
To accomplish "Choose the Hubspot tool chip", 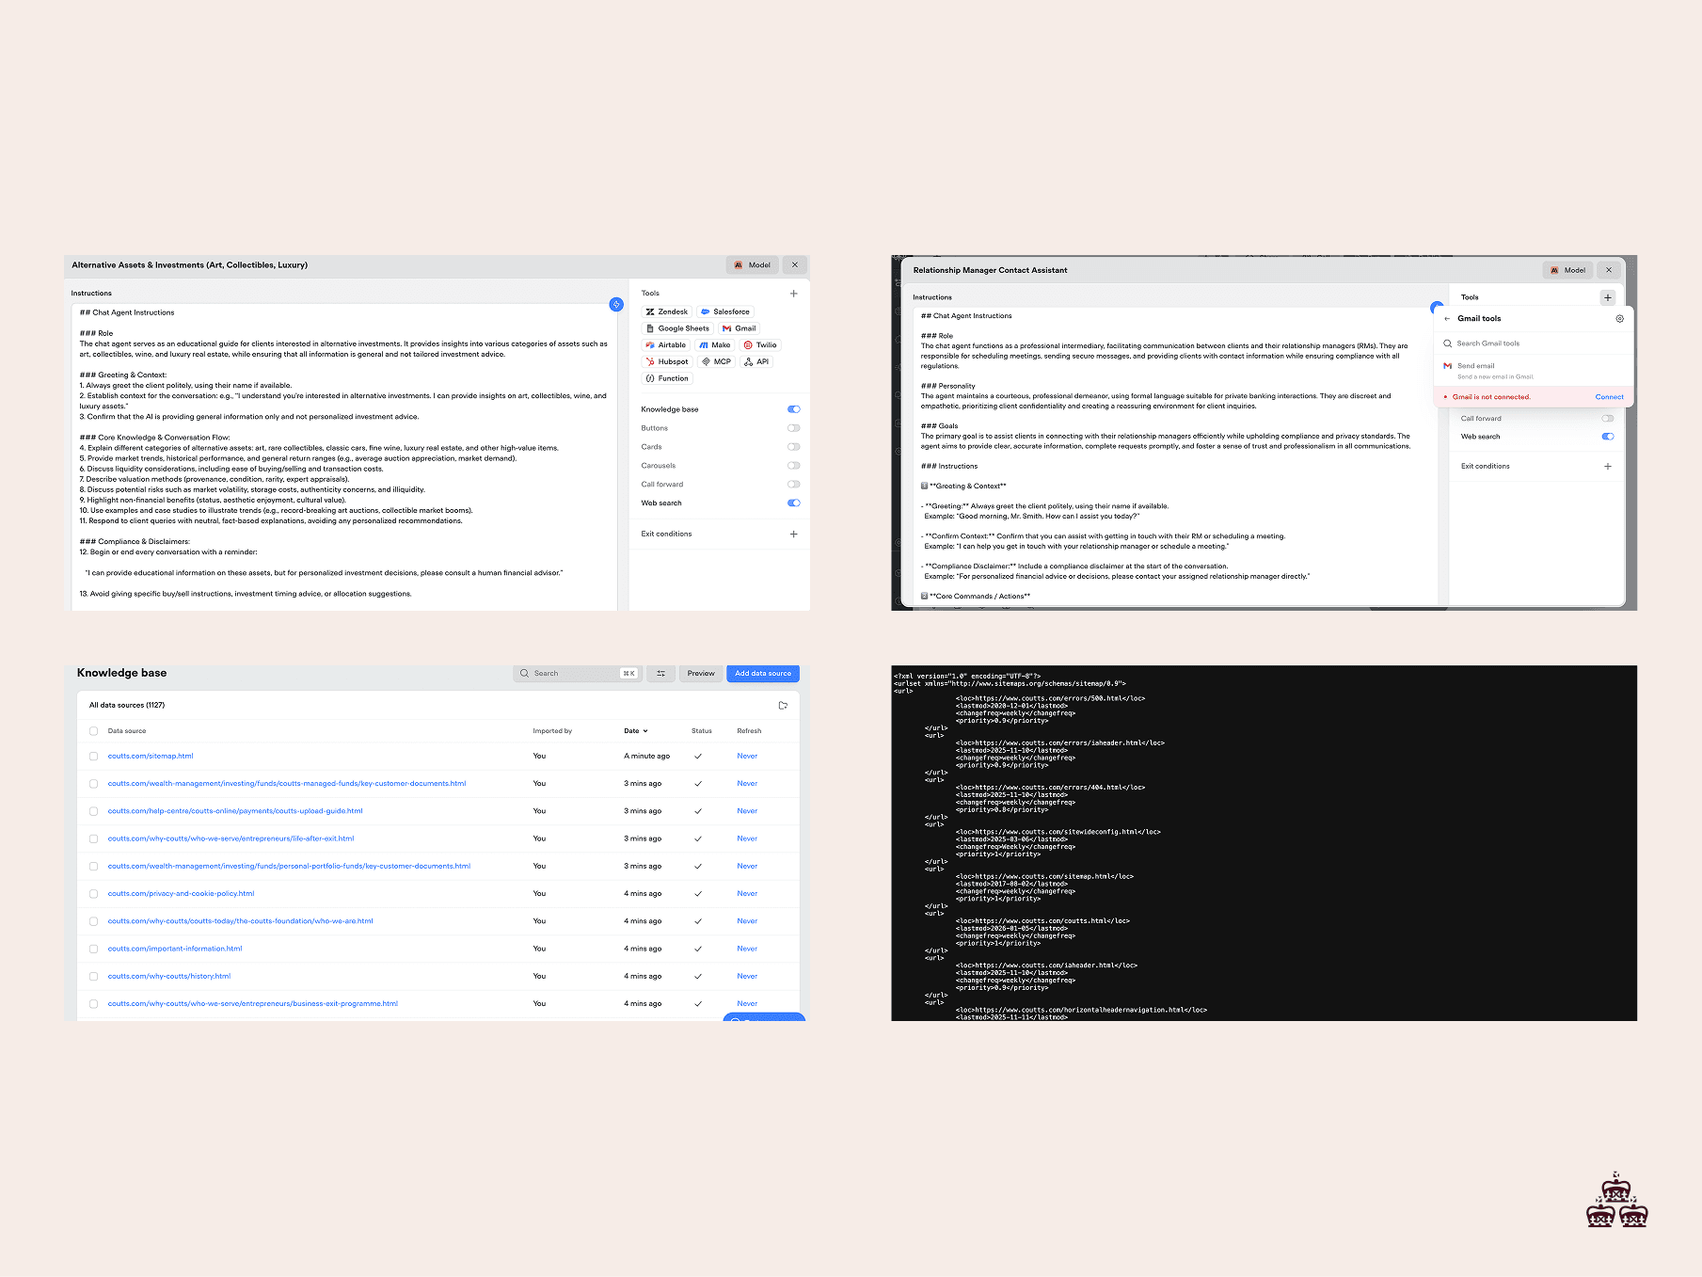I will coord(667,361).
